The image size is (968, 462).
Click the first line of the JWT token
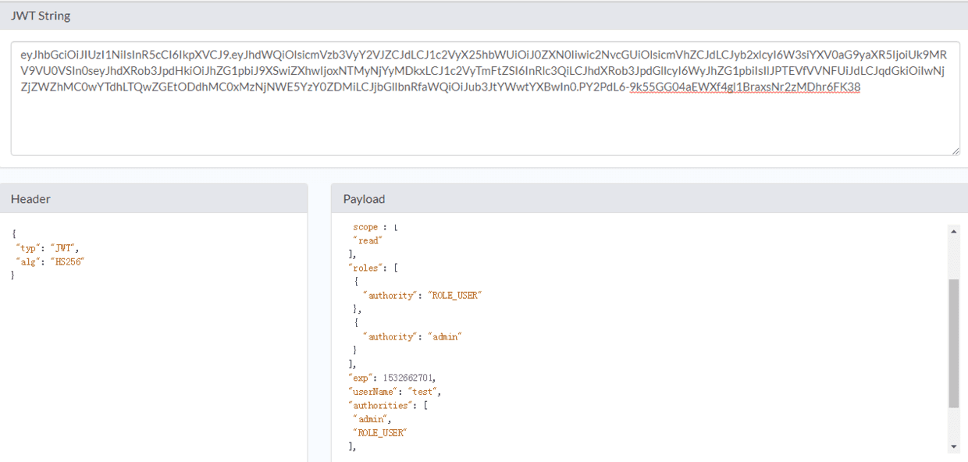[483, 55]
